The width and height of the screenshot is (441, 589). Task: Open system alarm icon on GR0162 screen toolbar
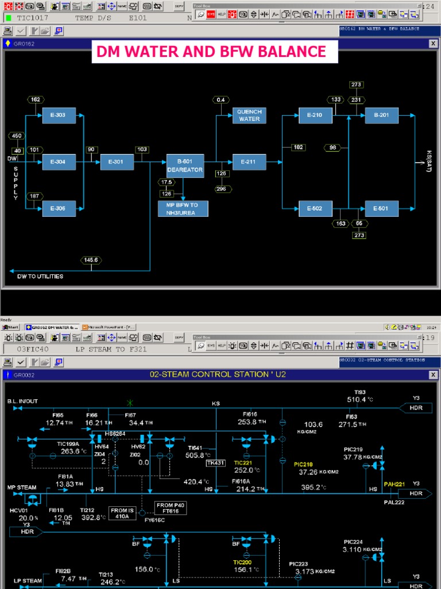pos(19,6)
